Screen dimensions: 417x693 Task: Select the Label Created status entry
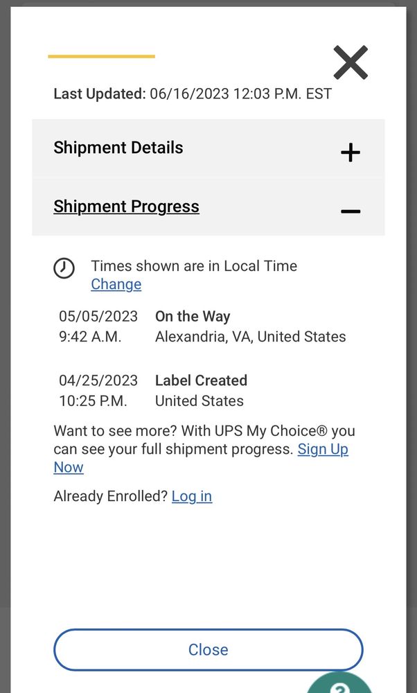pos(201,380)
